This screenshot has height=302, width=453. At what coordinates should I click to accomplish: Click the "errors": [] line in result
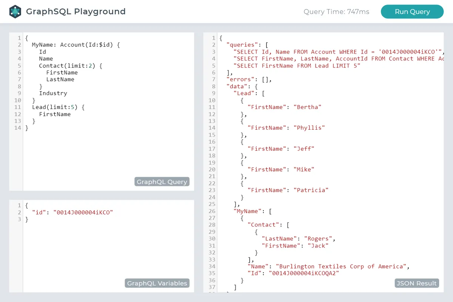point(249,80)
